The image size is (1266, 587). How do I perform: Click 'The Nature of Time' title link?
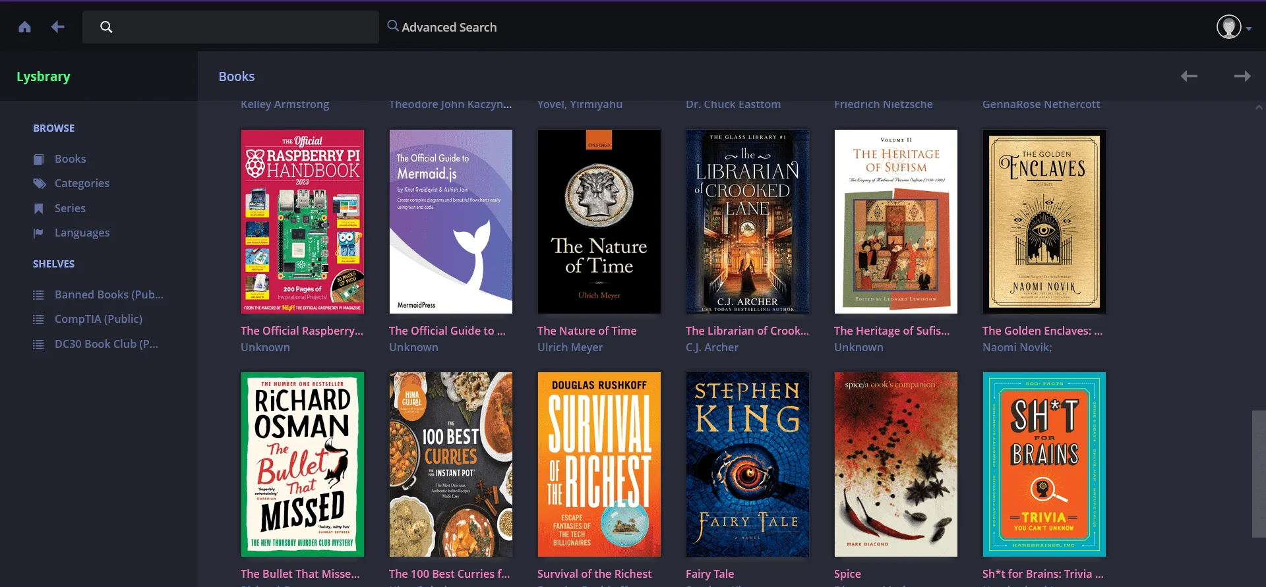click(587, 331)
